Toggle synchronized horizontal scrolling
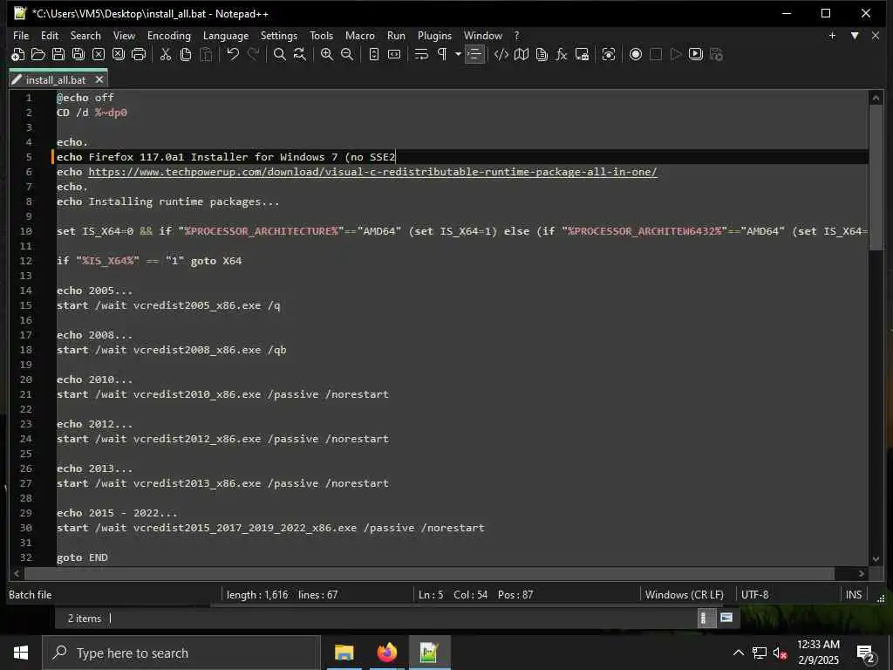Screen dimensions: 893x670 [394, 55]
